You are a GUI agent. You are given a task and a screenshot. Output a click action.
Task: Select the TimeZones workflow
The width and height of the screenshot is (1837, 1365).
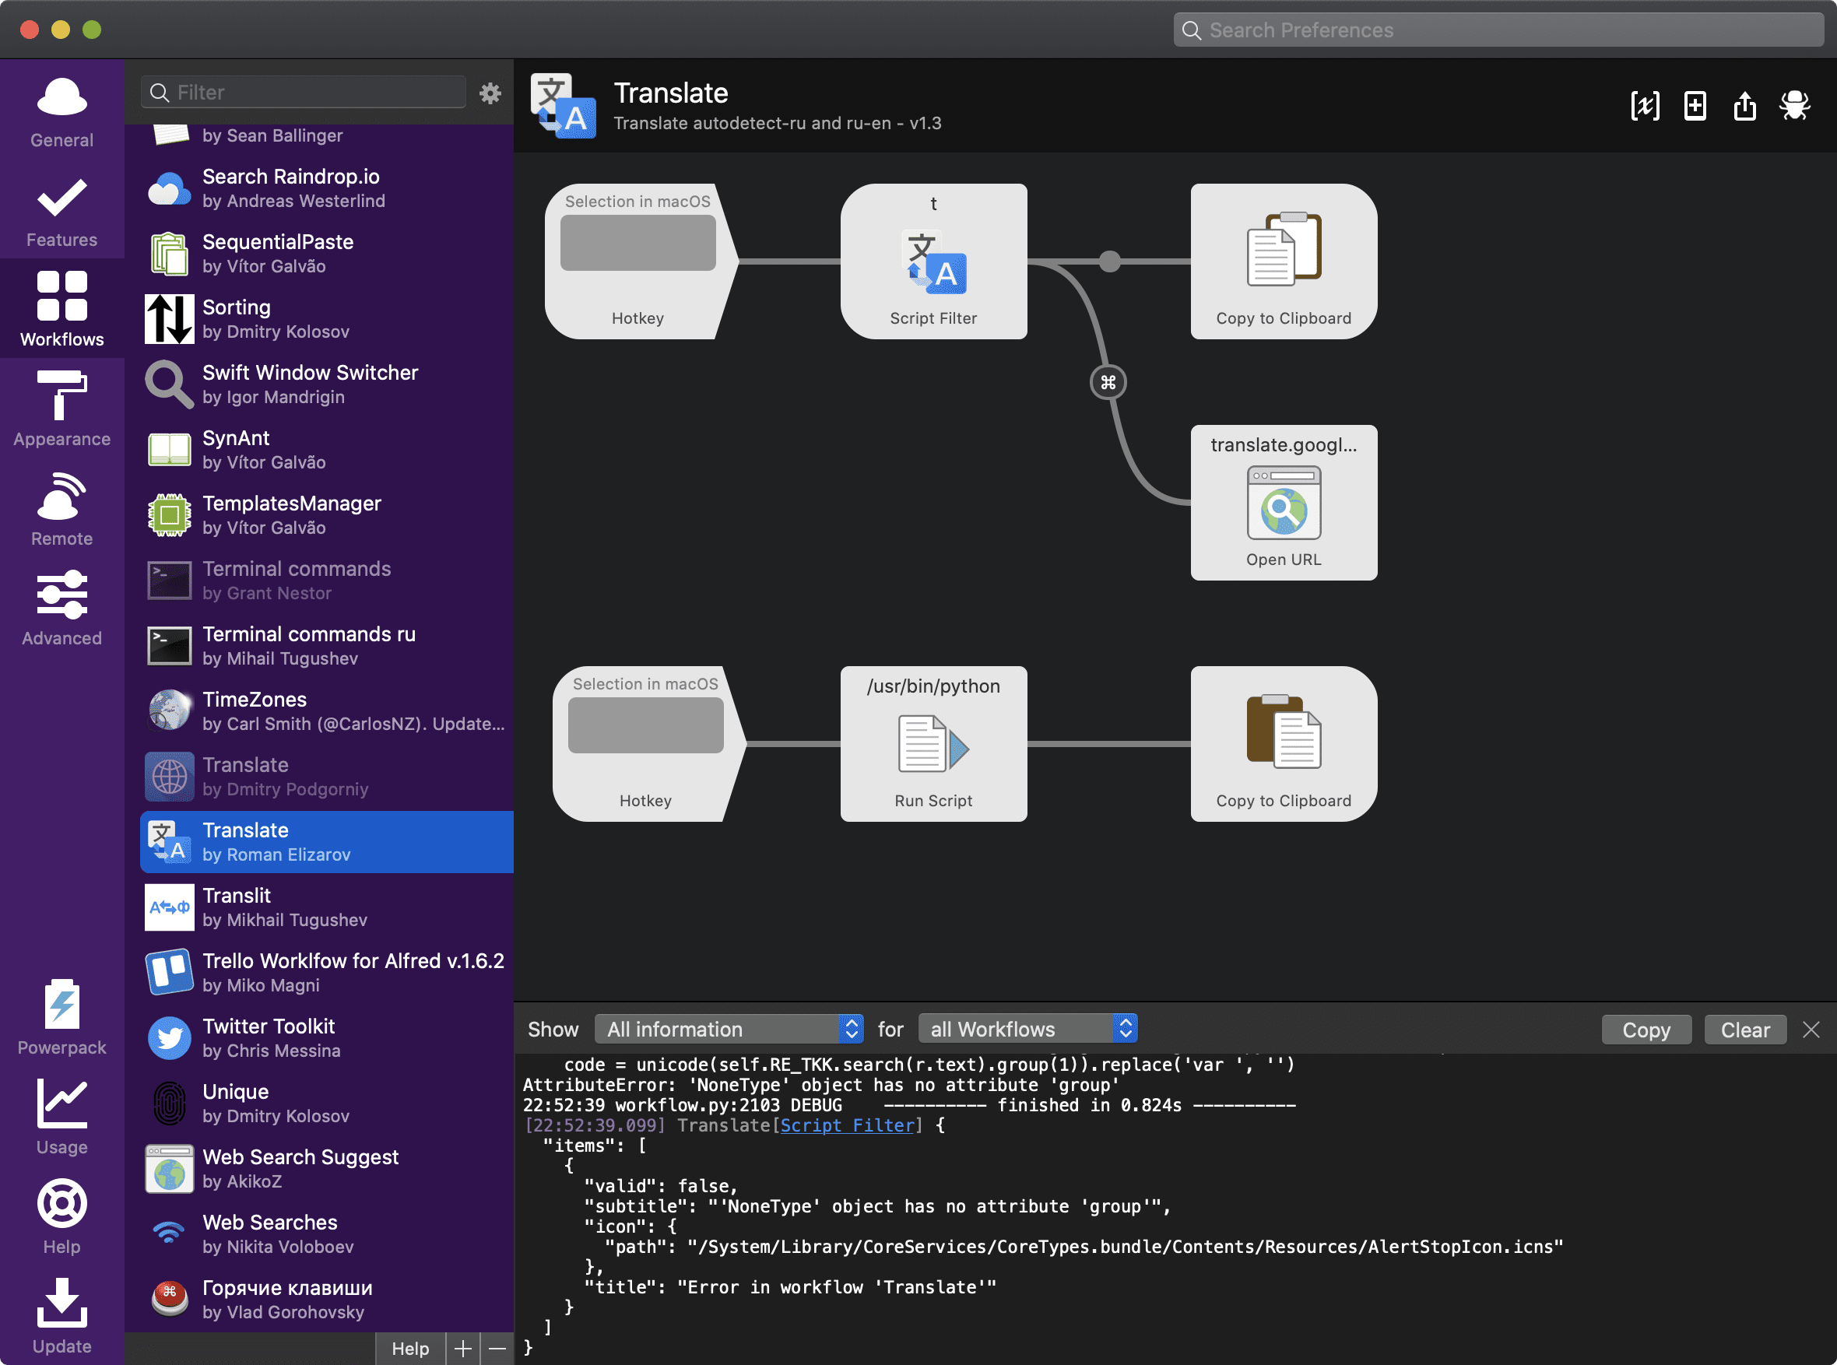[x=326, y=711]
